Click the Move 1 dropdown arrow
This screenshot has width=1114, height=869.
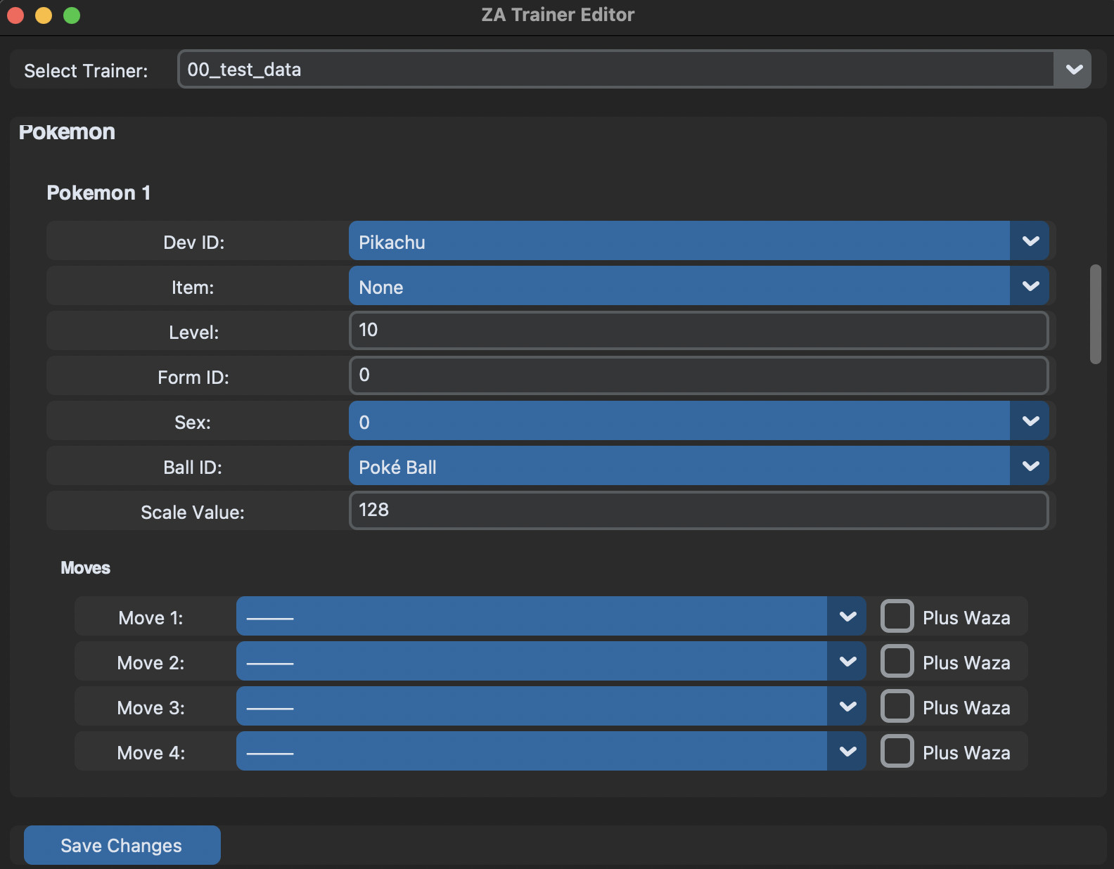click(x=847, y=617)
